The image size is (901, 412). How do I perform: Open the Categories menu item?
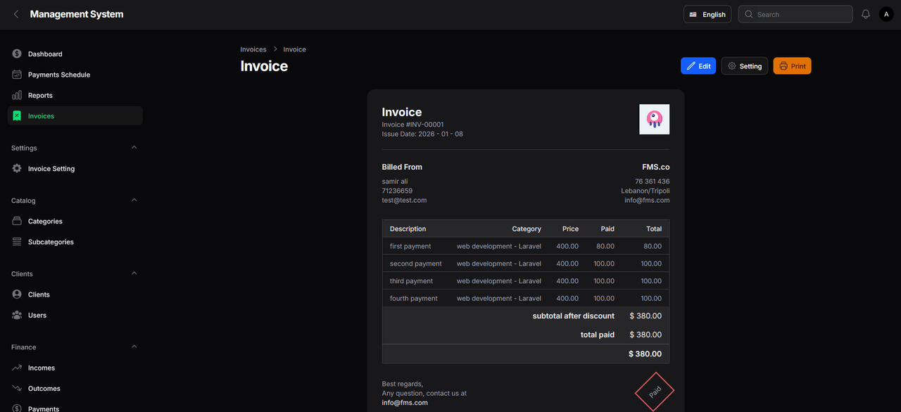pos(75,221)
